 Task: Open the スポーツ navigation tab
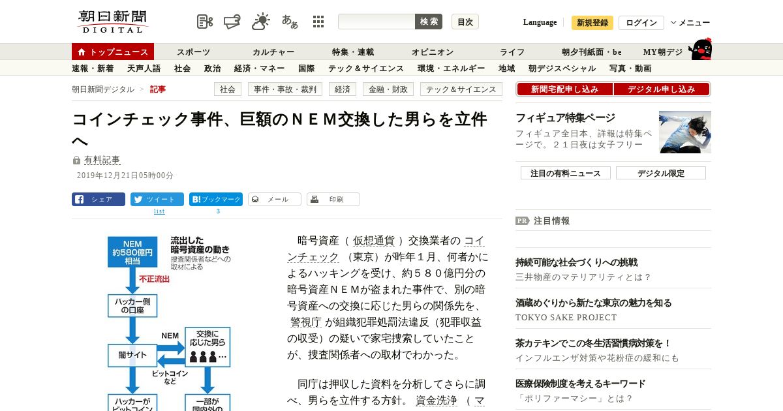click(194, 52)
